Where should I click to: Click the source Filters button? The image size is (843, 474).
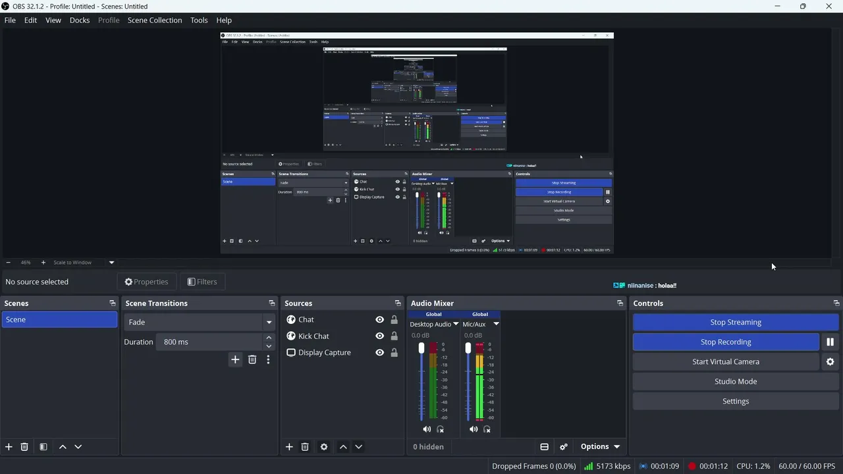202,282
